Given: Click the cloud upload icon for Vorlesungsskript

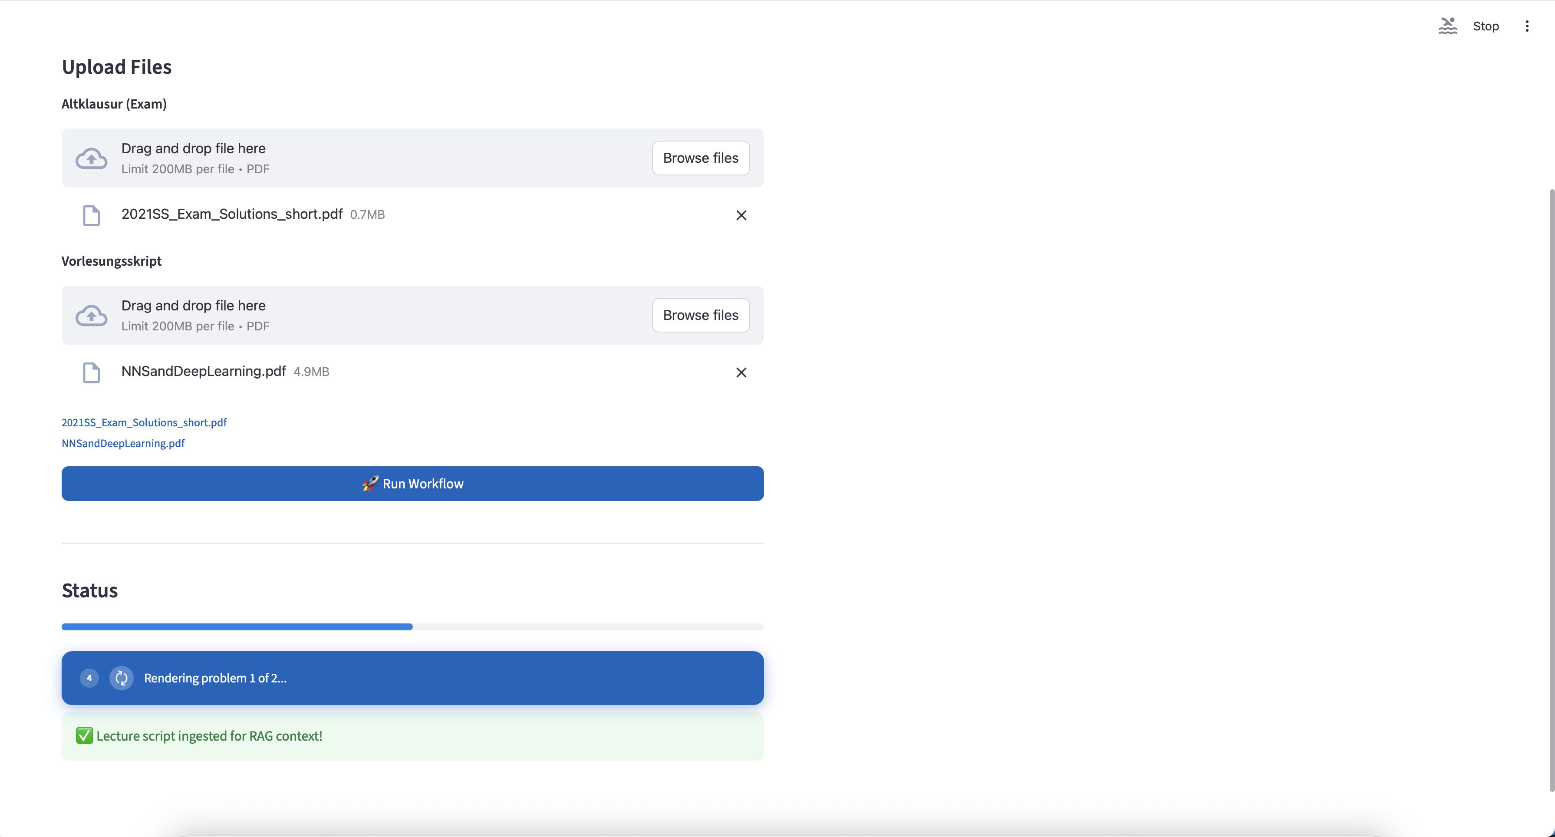Looking at the screenshot, I should click(91, 316).
